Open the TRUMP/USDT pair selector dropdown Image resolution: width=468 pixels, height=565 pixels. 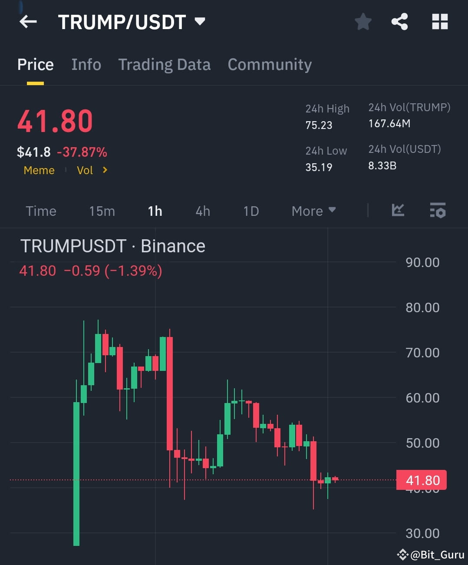point(199,22)
